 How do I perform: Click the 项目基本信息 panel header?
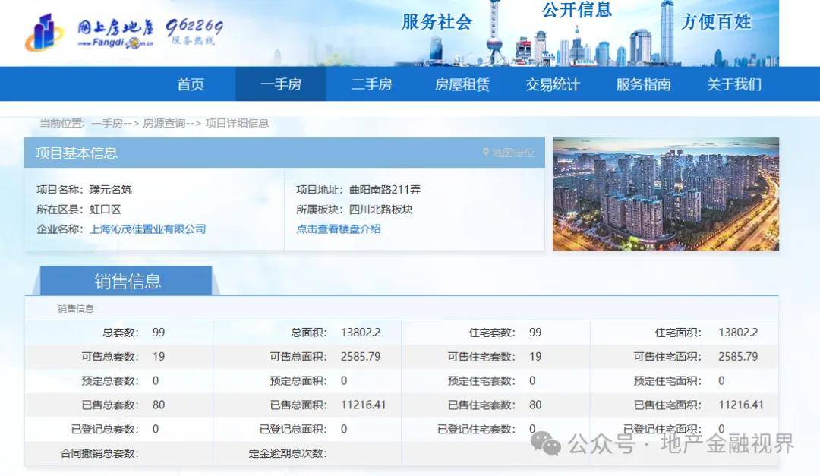(77, 153)
